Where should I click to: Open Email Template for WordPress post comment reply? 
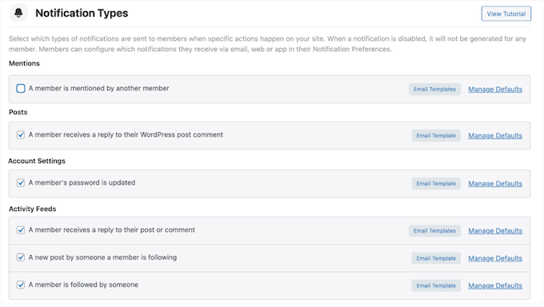(x=436, y=136)
